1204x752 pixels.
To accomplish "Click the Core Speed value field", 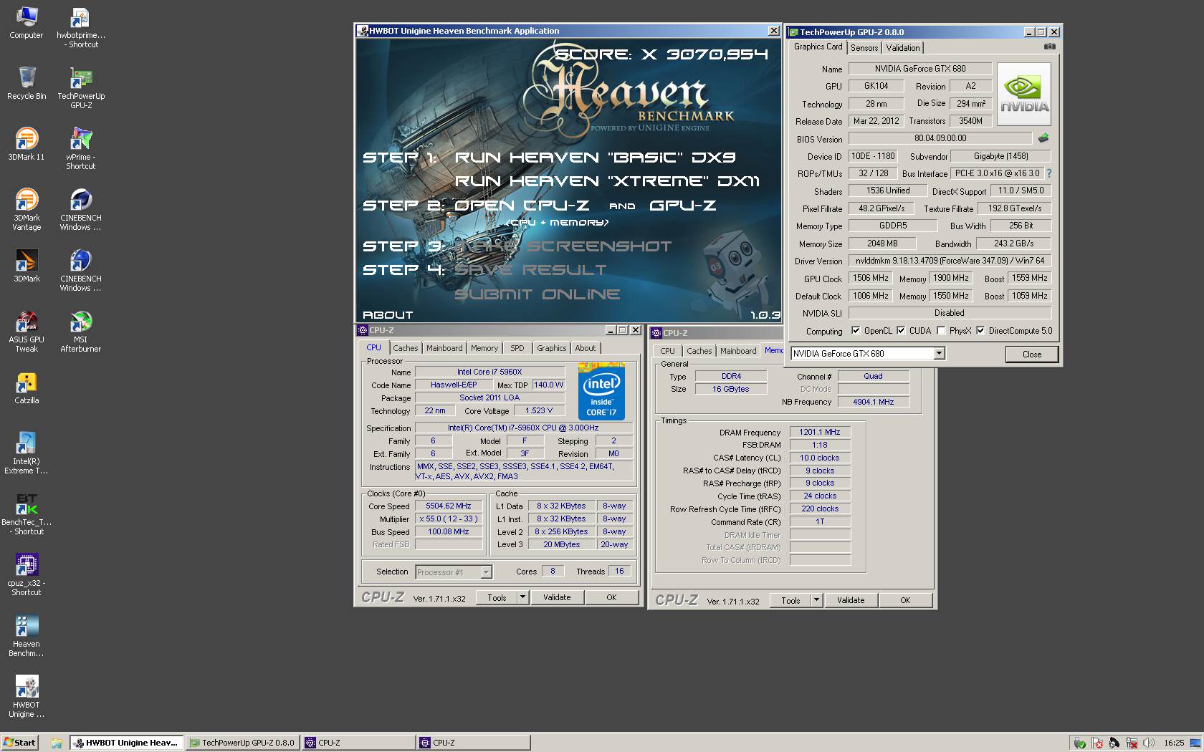I will click(x=449, y=506).
